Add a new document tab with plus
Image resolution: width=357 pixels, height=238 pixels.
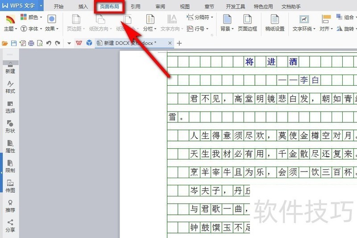pos(179,43)
